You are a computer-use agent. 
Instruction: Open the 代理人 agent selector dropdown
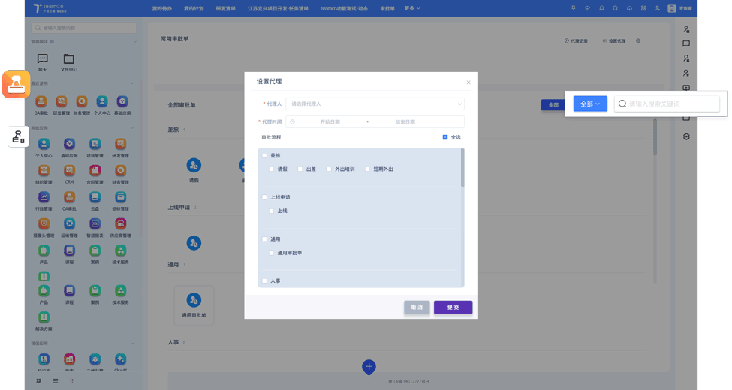[x=375, y=104]
